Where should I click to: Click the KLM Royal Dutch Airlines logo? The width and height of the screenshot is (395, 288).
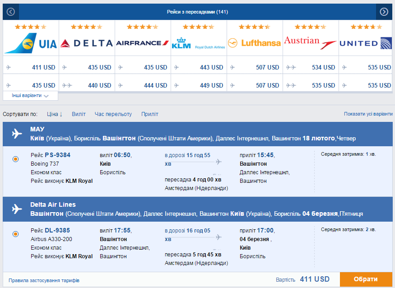coord(199,43)
